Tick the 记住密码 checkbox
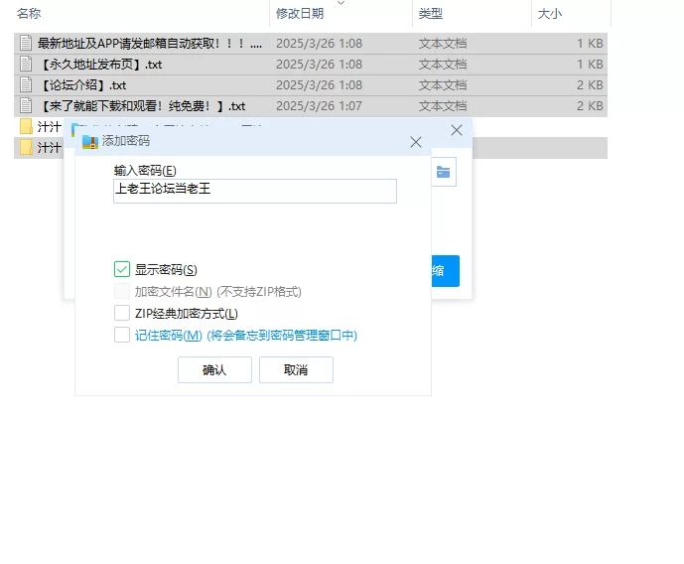This screenshot has height=564, width=684. point(122,336)
